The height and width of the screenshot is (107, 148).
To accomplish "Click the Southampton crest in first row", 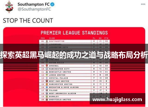I will coord(47,41).
